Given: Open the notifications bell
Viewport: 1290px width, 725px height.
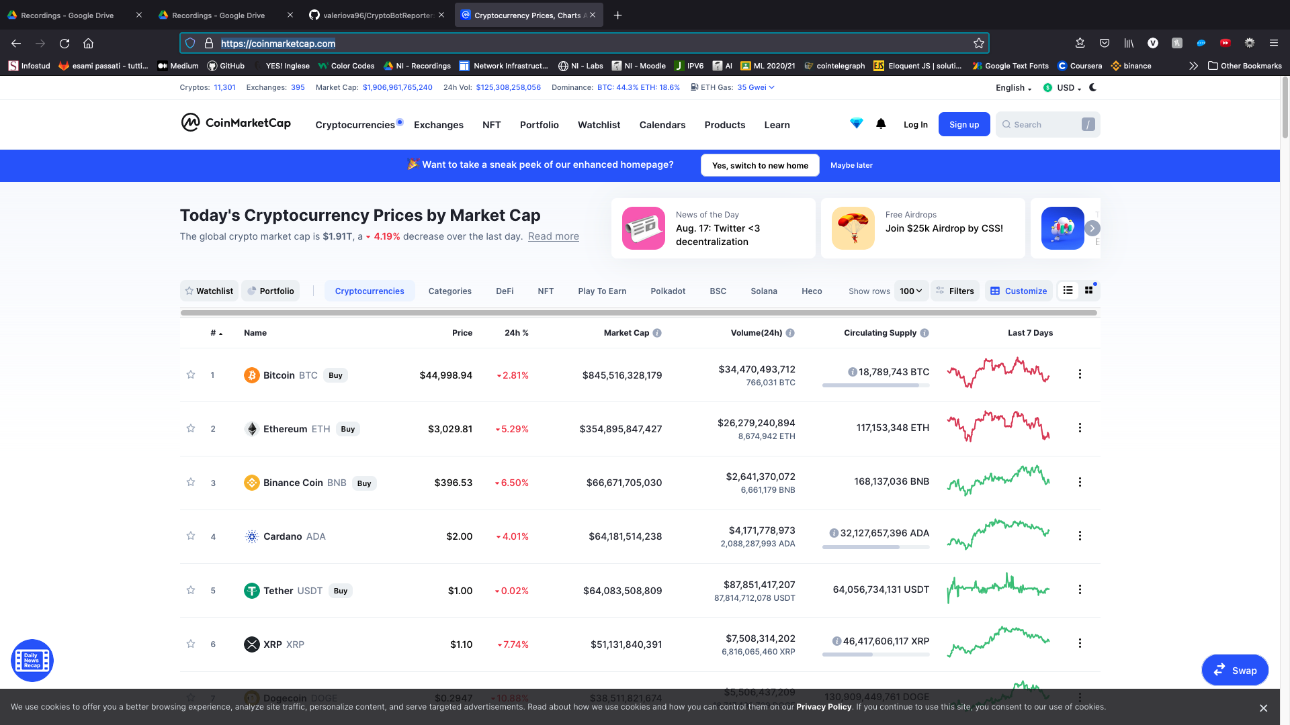Looking at the screenshot, I should 881,124.
